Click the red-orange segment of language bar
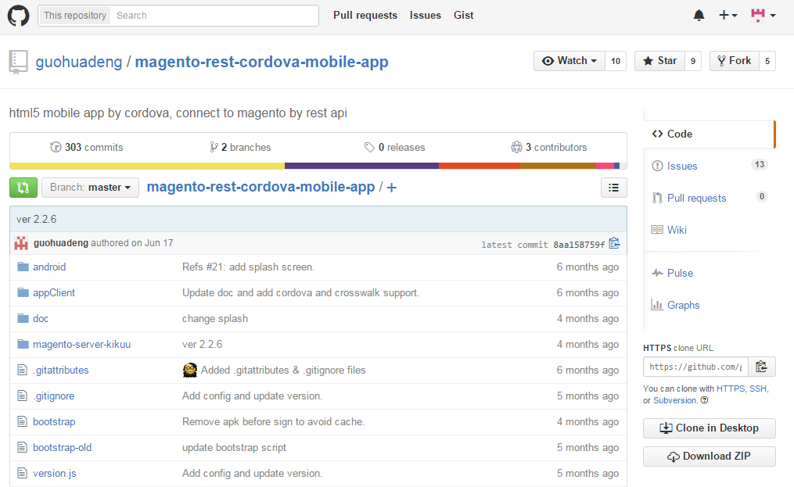 pyautogui.click(x=480, y=166)
